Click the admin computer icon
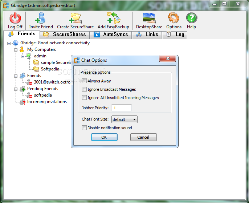The width and height of the screenshot is (249, 203). [29, 56]
